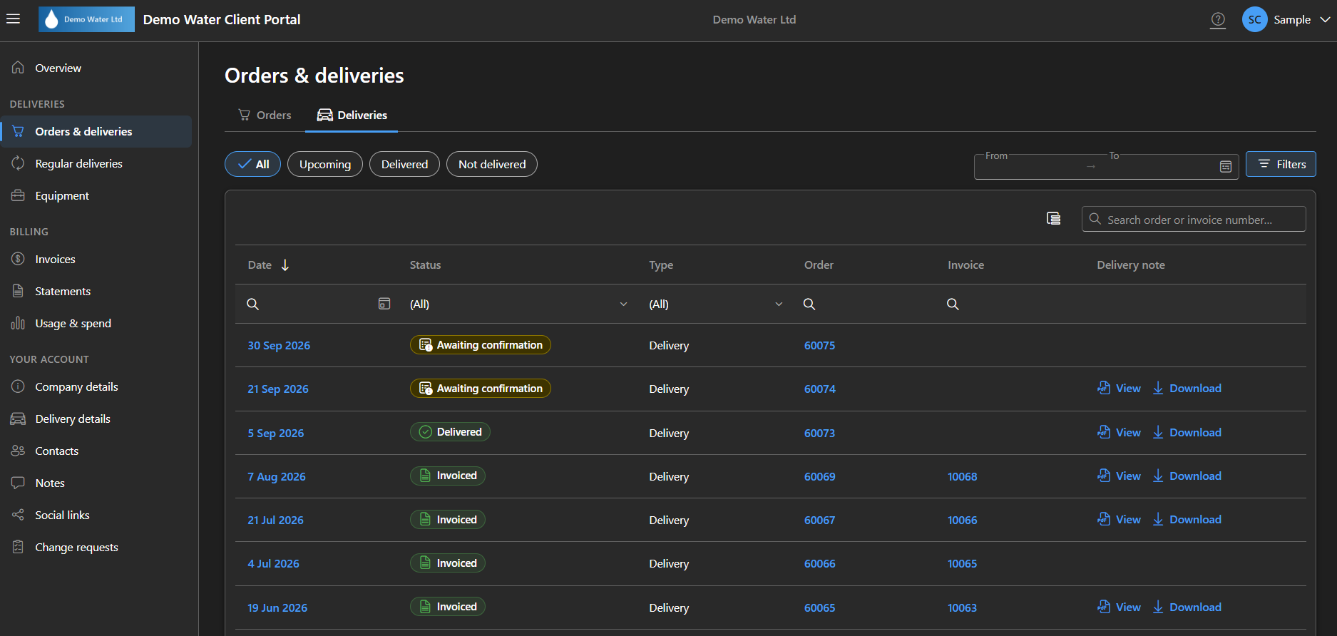Click the Invoices dollar icon
Screen dimensions: 1337x636
(x=18, y=259)
